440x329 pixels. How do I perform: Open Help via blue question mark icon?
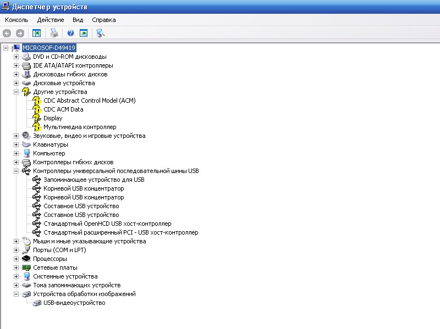(x=71, y=33)
